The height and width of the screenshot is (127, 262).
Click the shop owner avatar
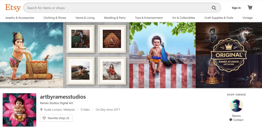click(236, 105)
